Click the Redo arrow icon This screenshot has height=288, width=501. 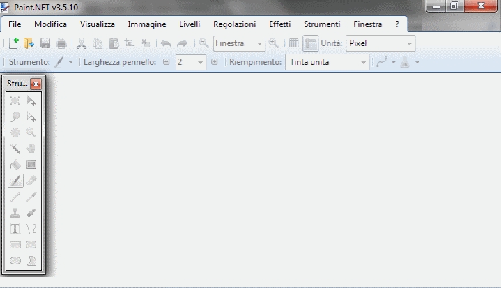pyautogui.click(x=182, y=43)
